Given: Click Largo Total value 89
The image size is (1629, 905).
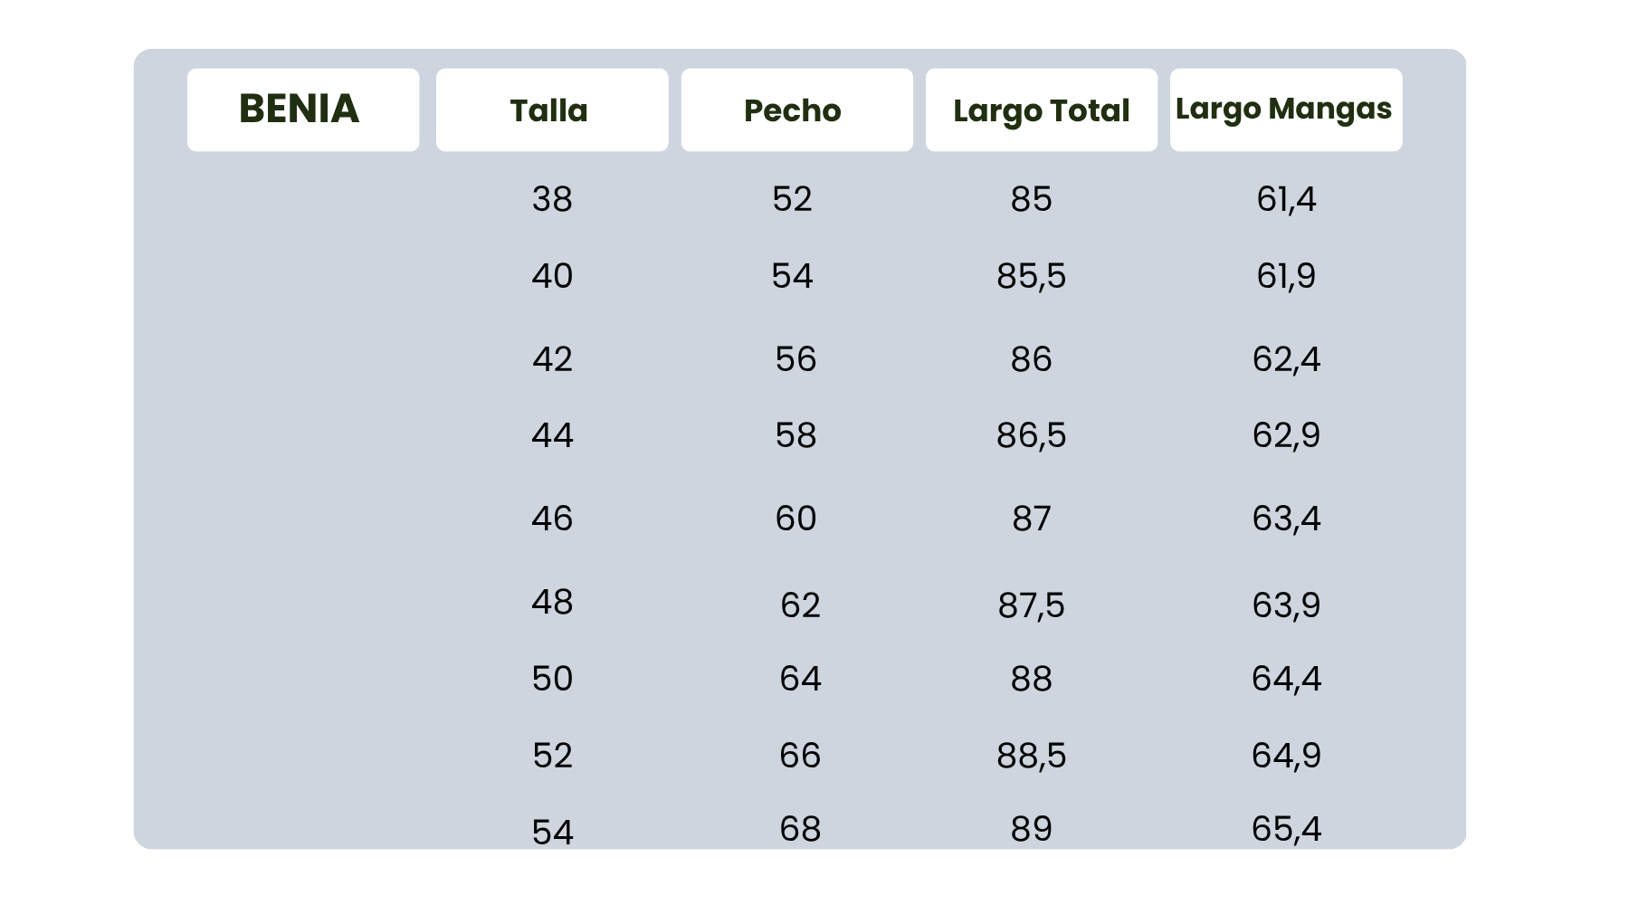Looking at the screenshot, I should pos(1031,829).
